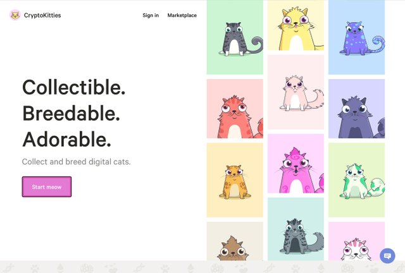This screenshot has height=273, width=405.
Task: Open the Sign in page
Action: pos(151,15)
